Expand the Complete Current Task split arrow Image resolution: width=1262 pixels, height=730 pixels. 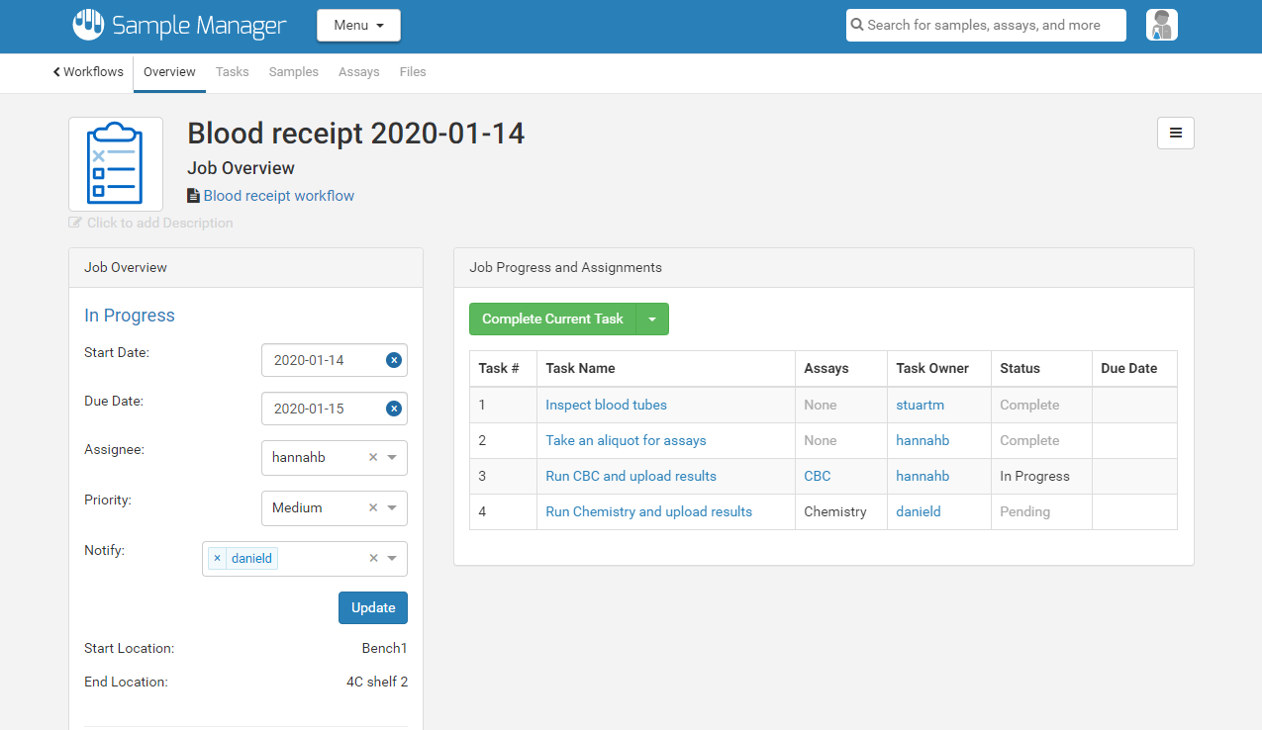[x=652, y=319]
